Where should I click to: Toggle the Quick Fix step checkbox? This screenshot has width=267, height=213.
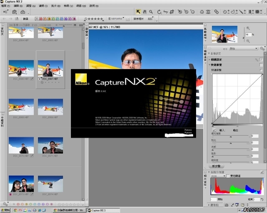click(261, 65)
